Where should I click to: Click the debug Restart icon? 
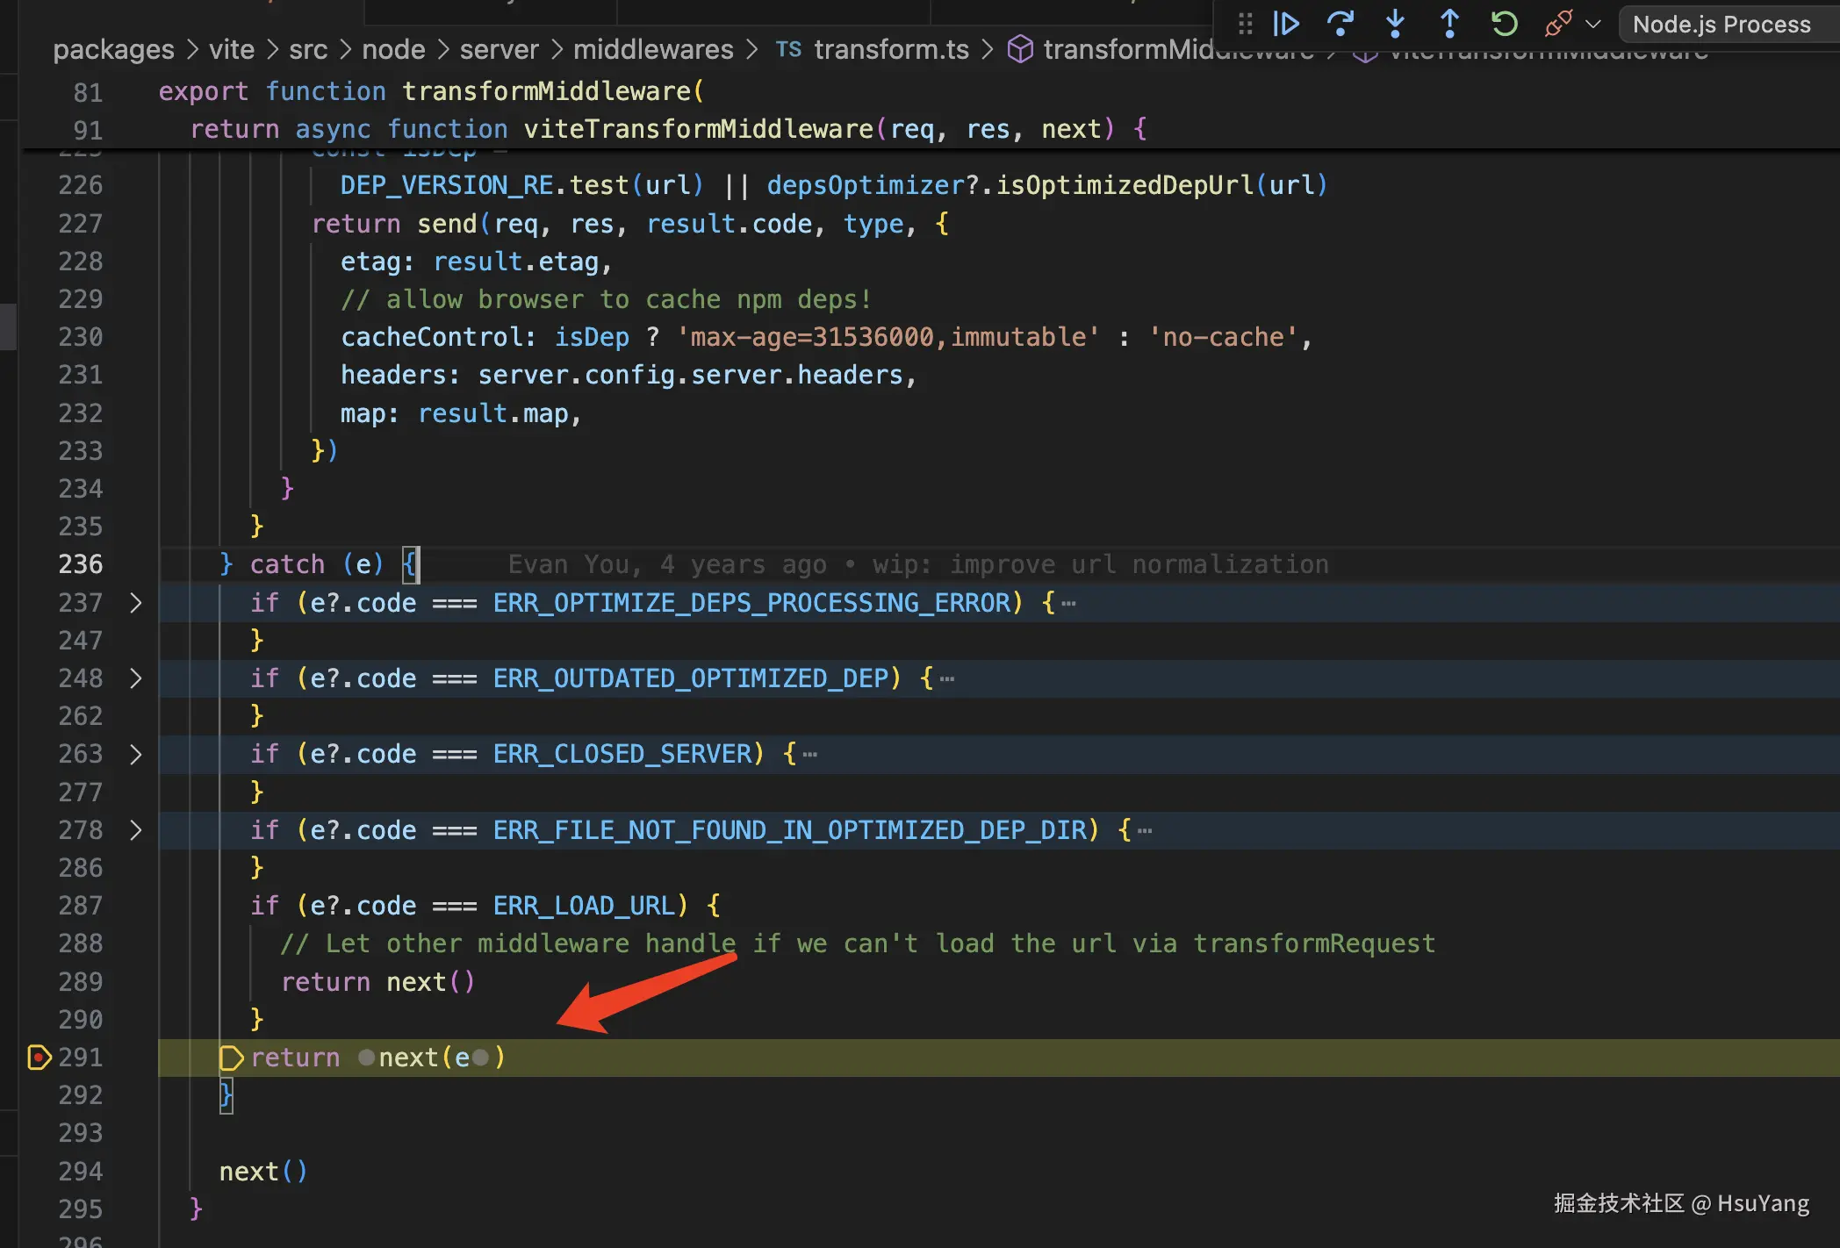click(x=1504, y=24)
